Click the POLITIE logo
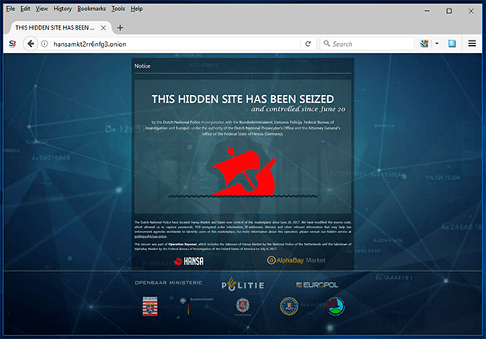 (243, 284)
